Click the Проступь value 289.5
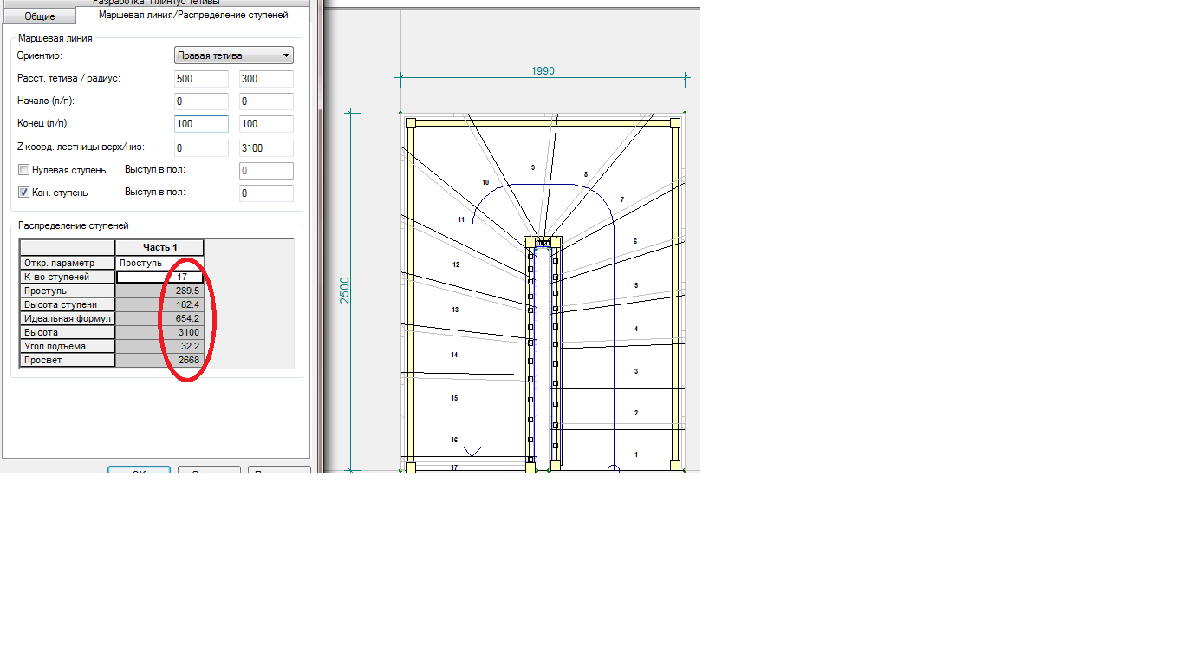 [x=159, y=291]
